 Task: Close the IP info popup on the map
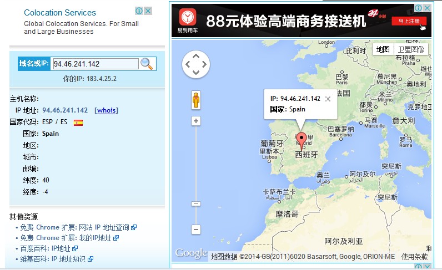tap(328, 99)
